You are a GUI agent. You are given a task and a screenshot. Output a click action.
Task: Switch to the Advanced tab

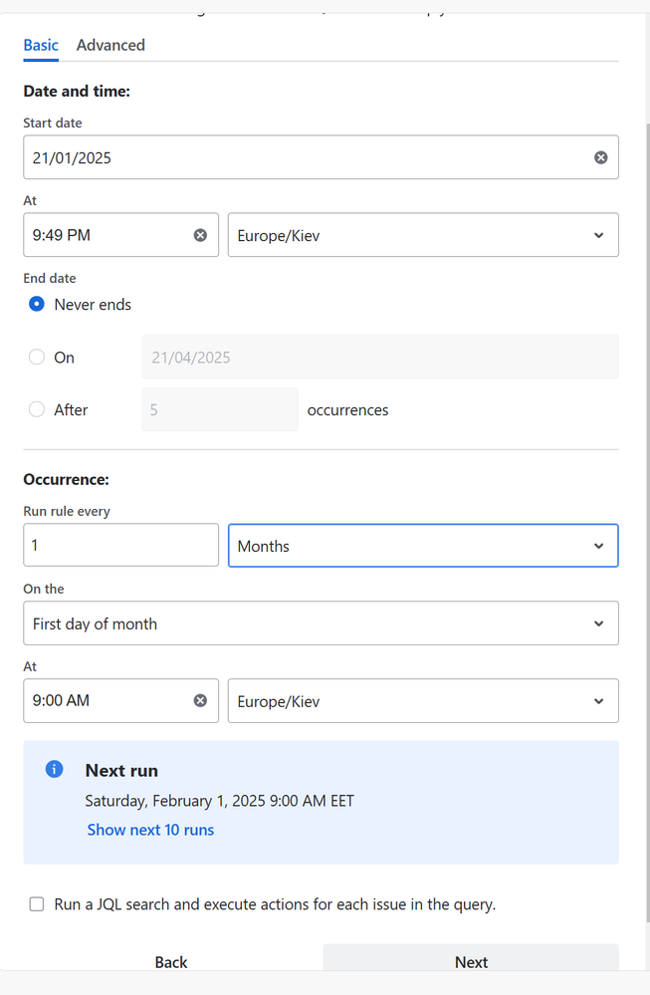[110, 45]
